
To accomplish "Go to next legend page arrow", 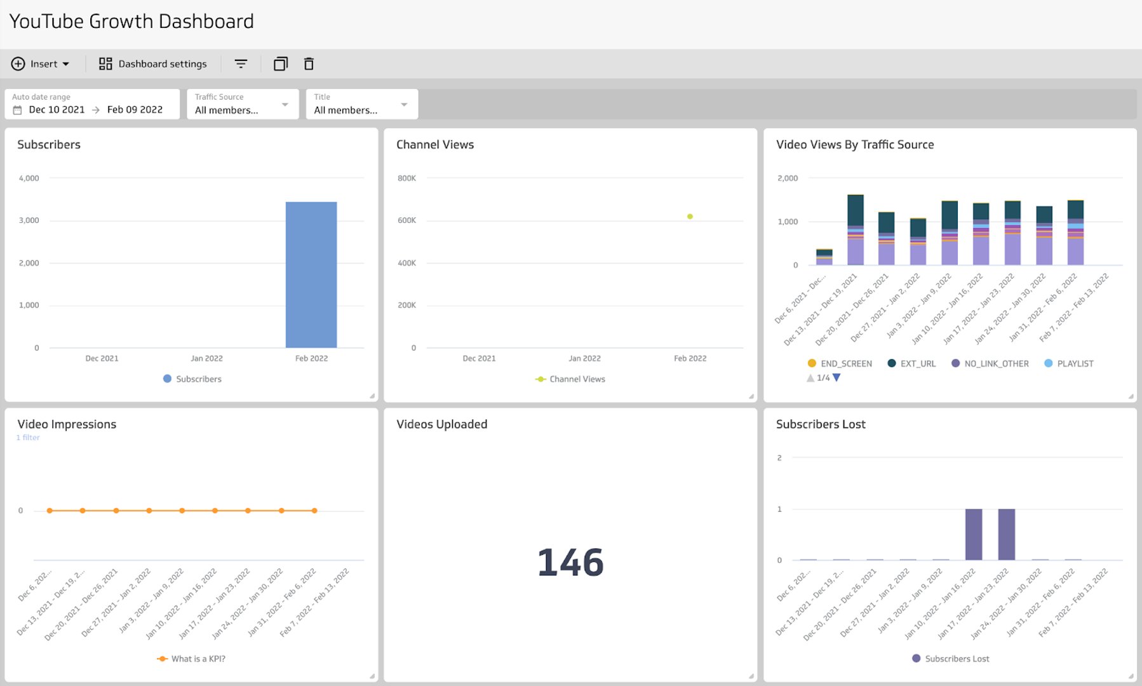I will pyautogui.click(x=836, y=377).
